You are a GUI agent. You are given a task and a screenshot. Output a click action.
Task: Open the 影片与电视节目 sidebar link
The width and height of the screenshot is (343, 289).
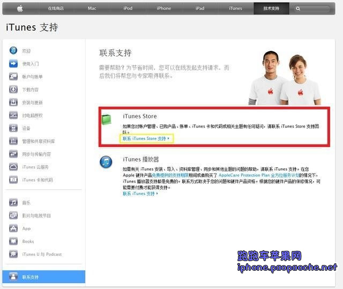click(36, 216)
